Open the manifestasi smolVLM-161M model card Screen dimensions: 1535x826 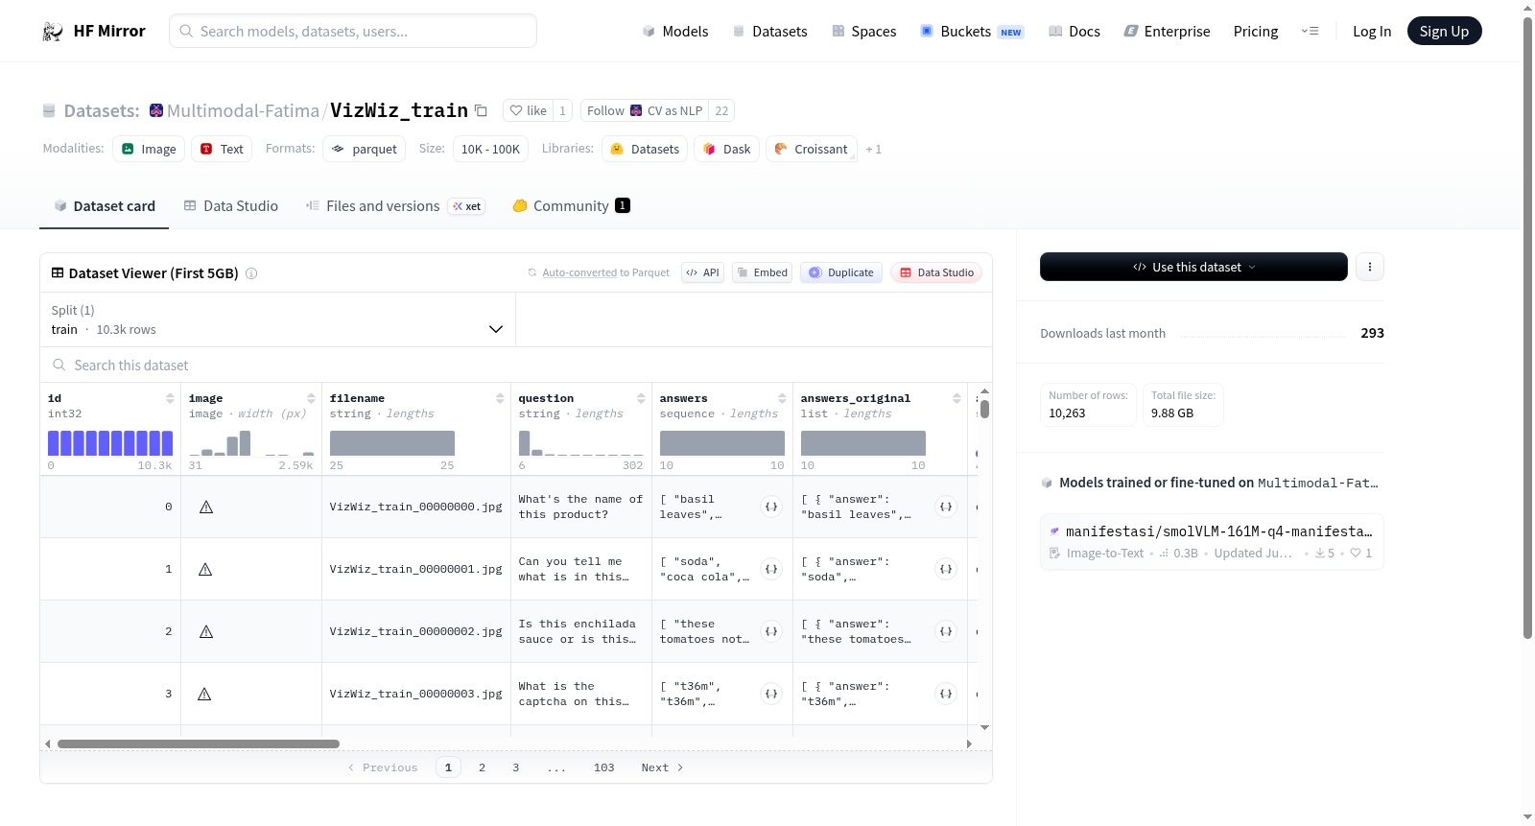[x=1212, y=542]
